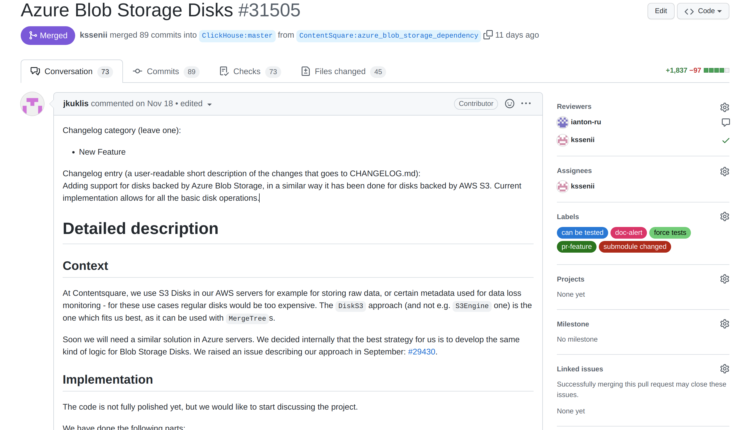Click the Projects gear icon
753x430 pixels.
tap(724, 279)
